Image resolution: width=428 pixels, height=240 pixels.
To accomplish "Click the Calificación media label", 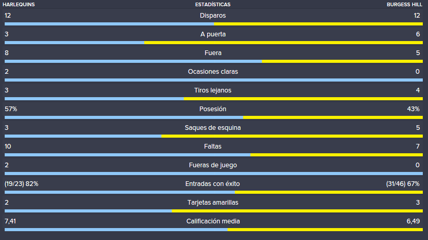I will [x=213, y=221].
